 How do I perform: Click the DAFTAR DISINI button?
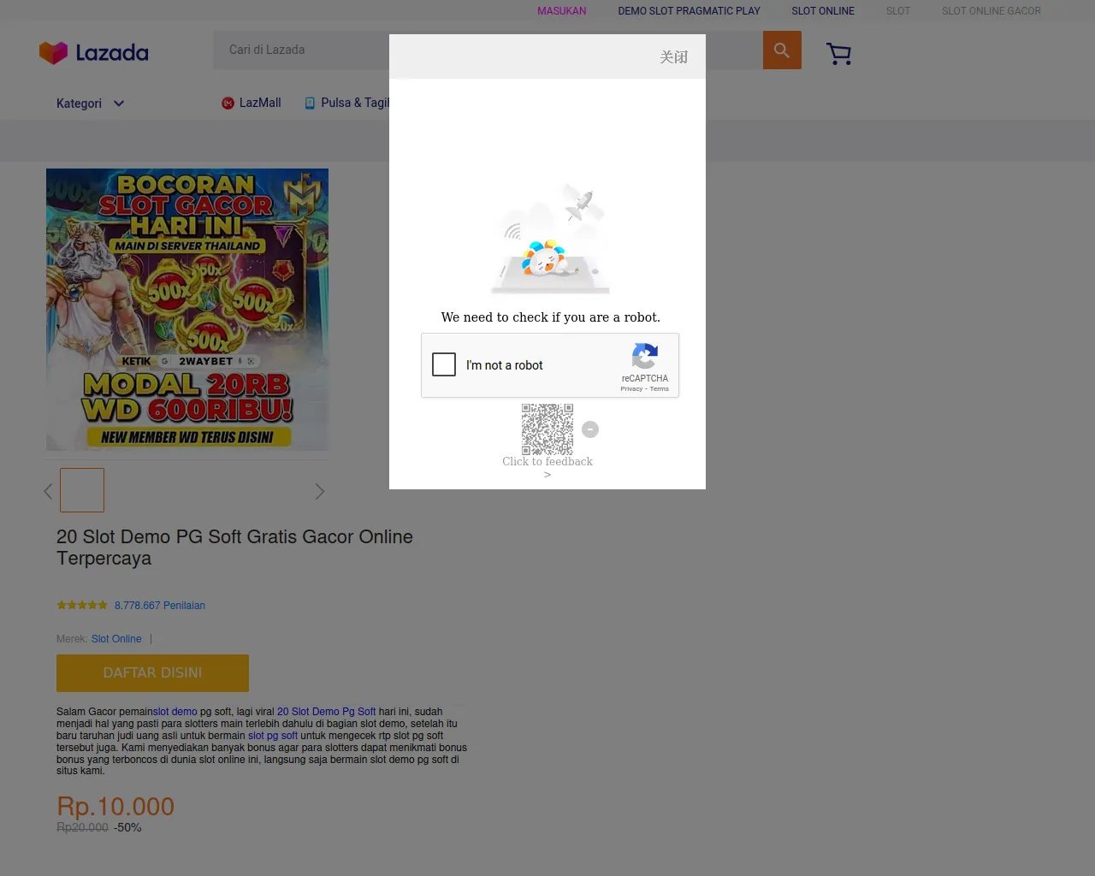click(152, 673)
